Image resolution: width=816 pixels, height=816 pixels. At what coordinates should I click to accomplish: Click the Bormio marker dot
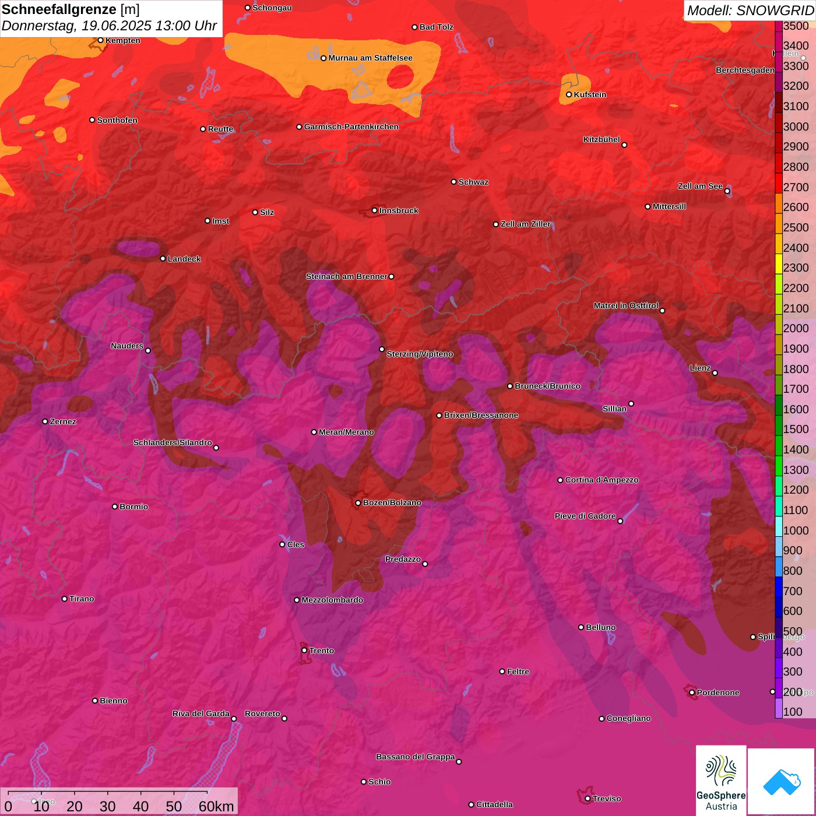115,507
